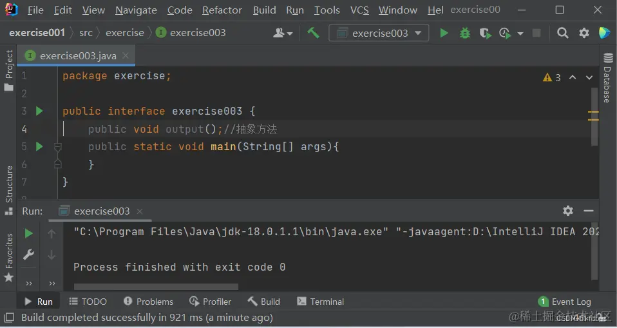Open TODO tool window bottom button
617x328 pixels.
(x=88, y=302)
